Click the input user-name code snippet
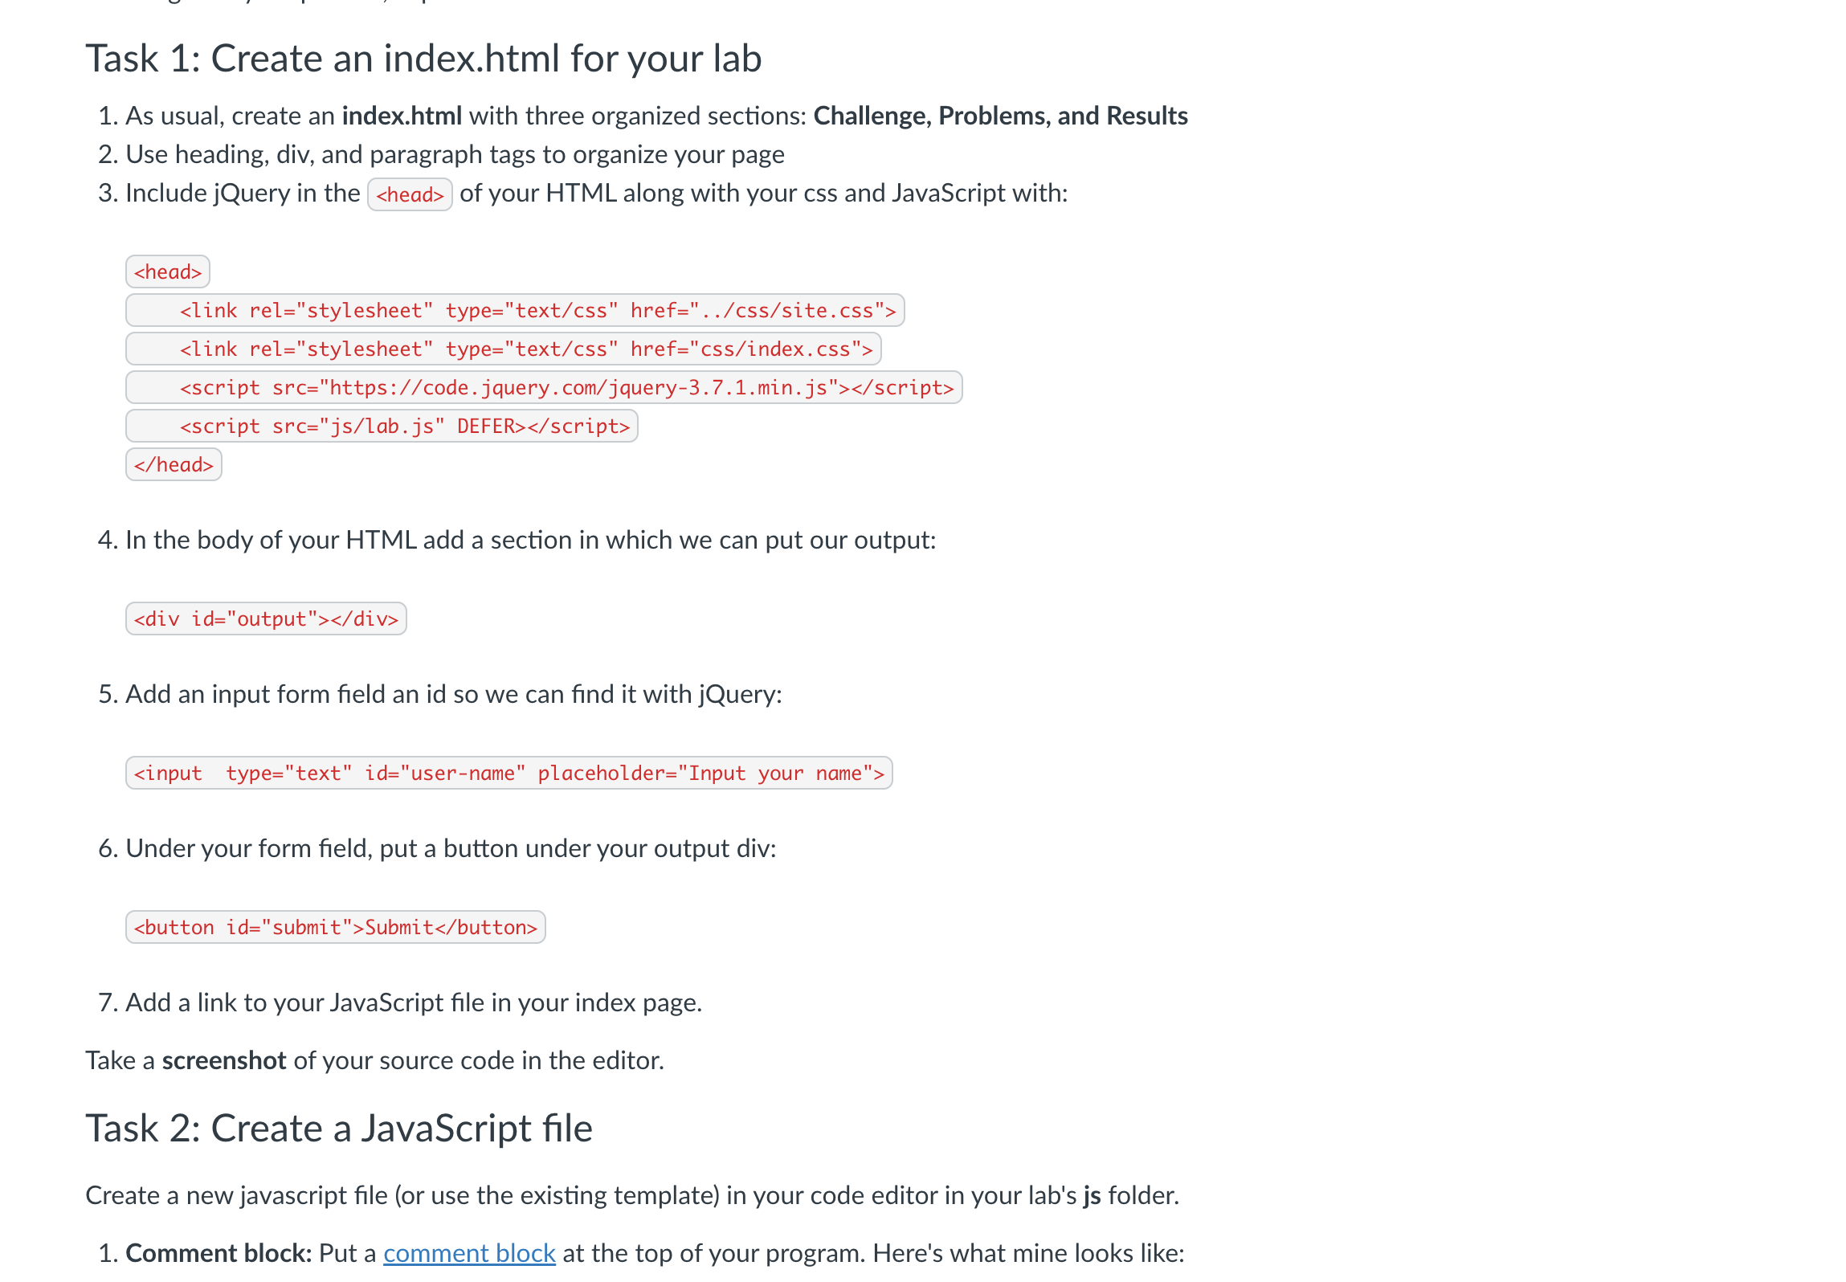 tap(509, 773)
